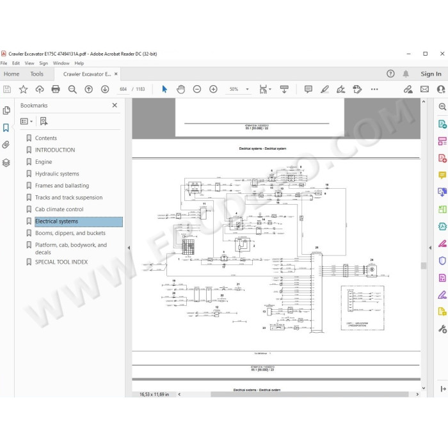Open the Help question mark icon

(390, 74)
